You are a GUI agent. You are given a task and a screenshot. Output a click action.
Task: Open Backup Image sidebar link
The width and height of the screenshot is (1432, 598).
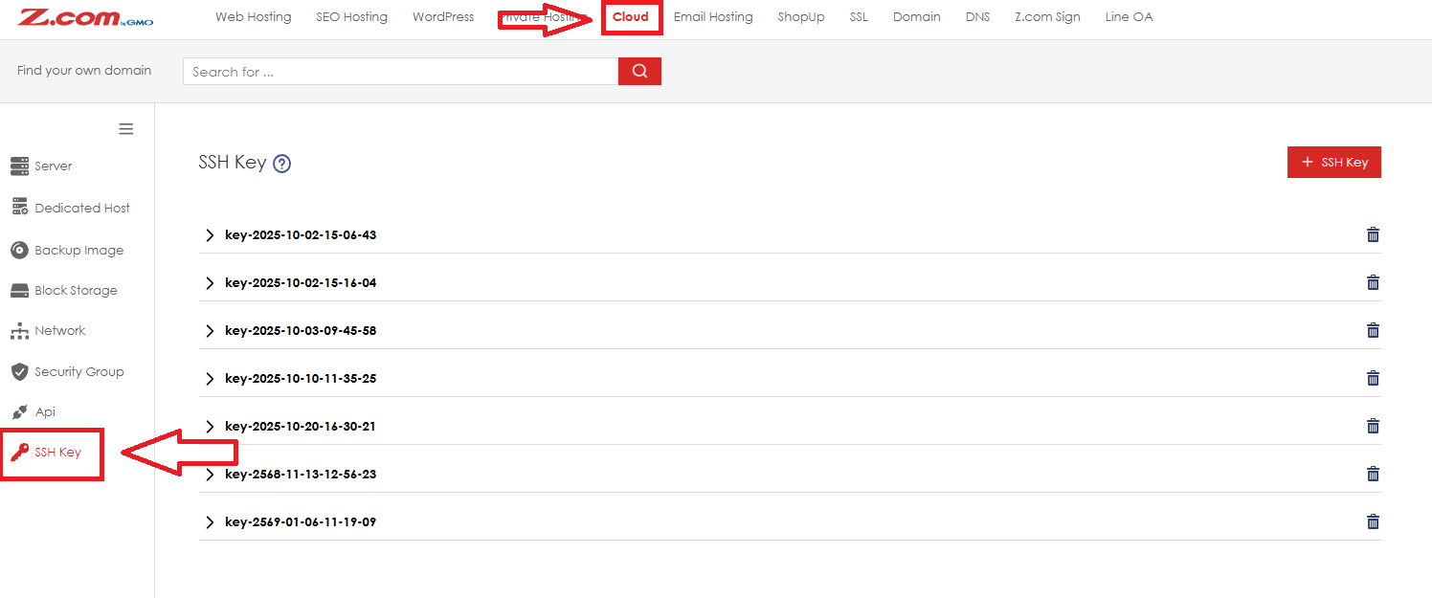point(79,251)
